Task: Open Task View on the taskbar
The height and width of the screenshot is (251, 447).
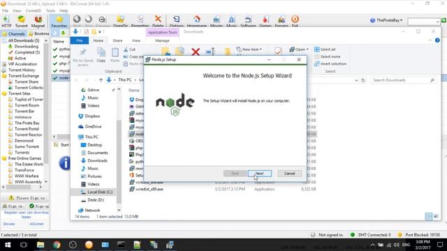Action: (24, 245)
